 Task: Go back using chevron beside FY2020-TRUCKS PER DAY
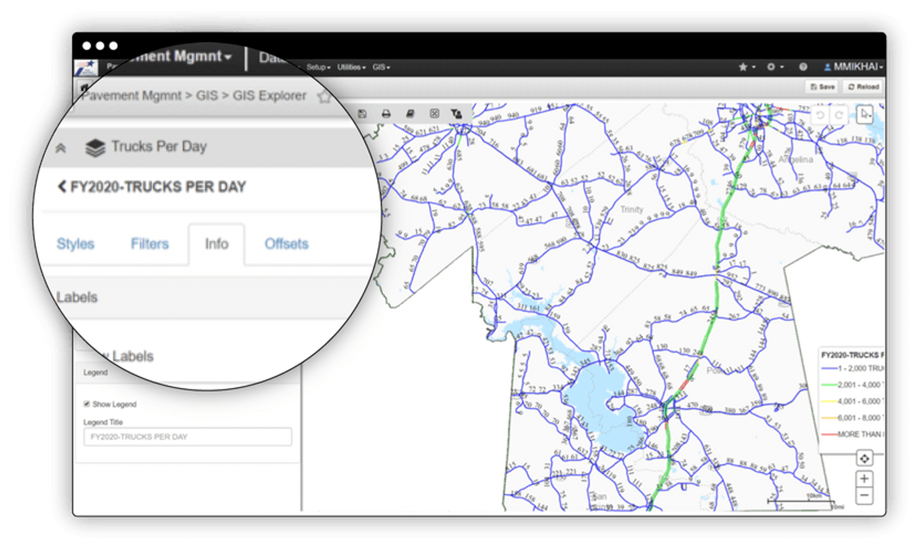pos(61,187)
